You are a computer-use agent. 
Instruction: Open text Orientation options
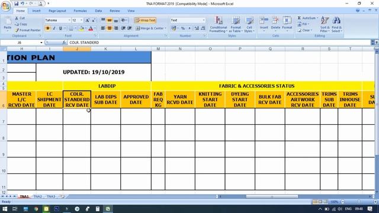124,20
